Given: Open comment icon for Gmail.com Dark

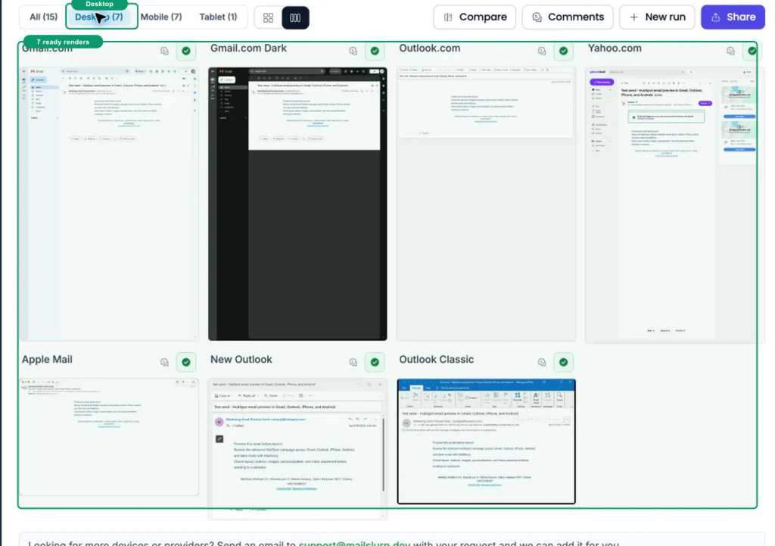Looking at the screenshot, I should click(353, 51).
